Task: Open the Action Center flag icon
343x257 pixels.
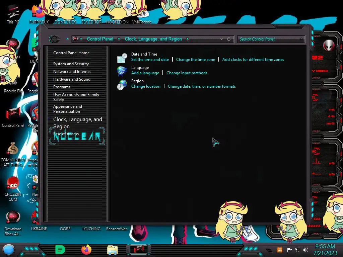Action: tap(289, 250)
